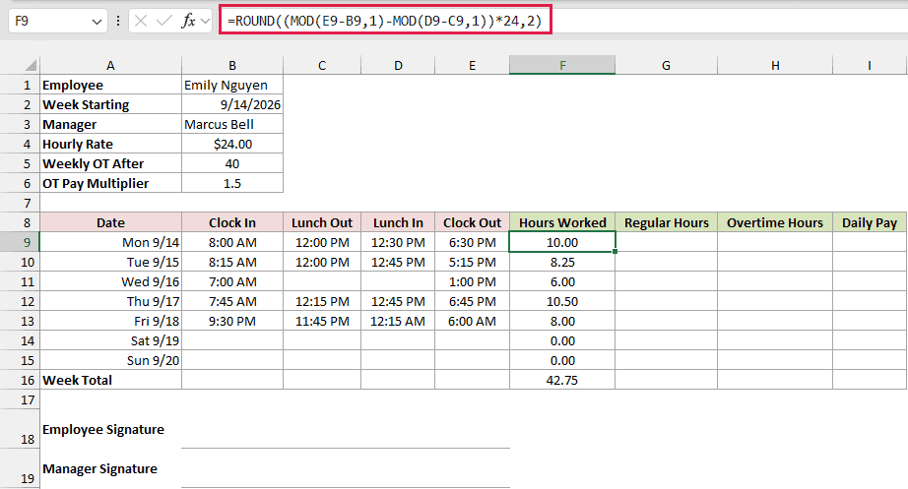
Task: Select column A header
Action: click(x=110, y=65)
